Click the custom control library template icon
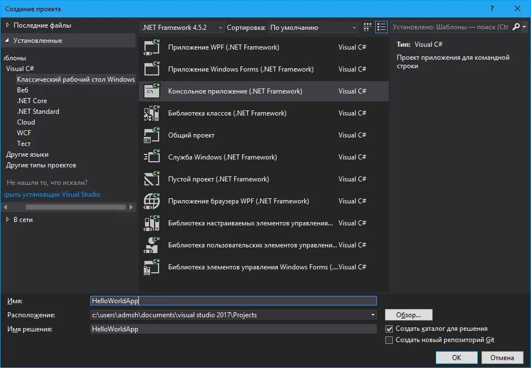Image resolution: width=531 pixels, height=368 pixels. point(152,223)
